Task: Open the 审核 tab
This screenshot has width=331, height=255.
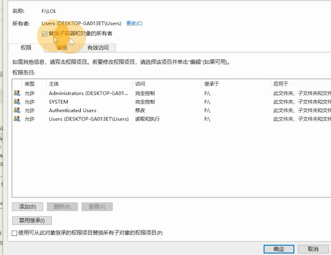Action: (x=62, y=48)
